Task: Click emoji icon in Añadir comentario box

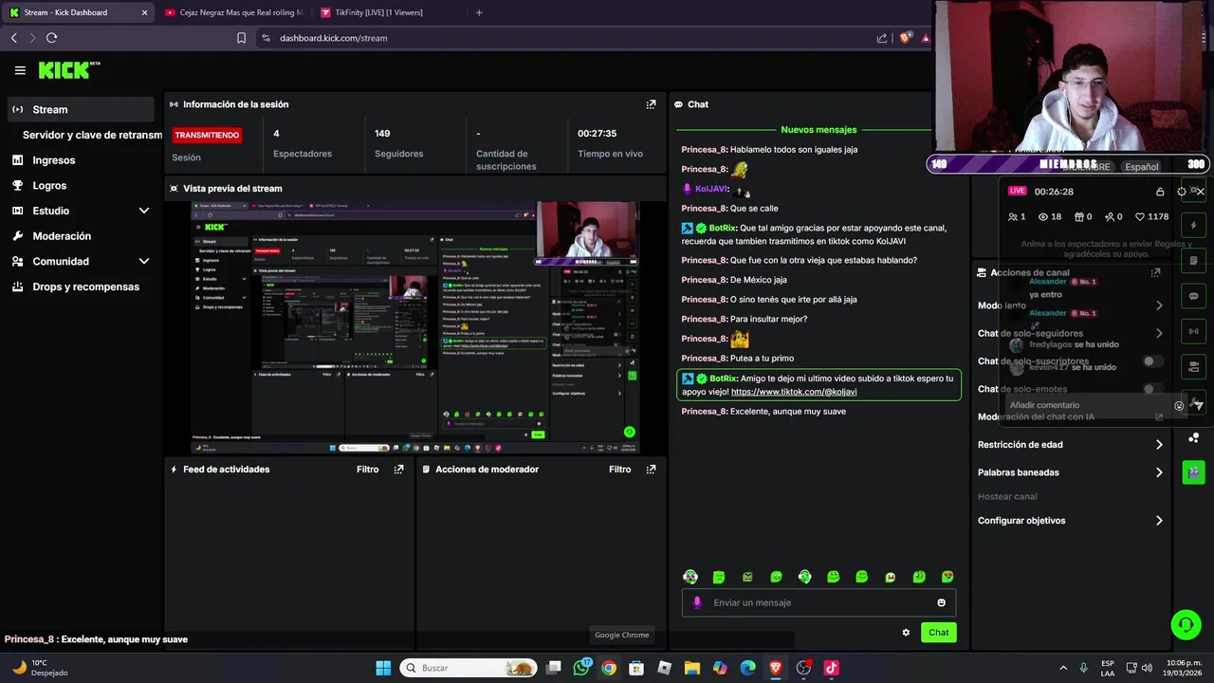Action: 1179,405
